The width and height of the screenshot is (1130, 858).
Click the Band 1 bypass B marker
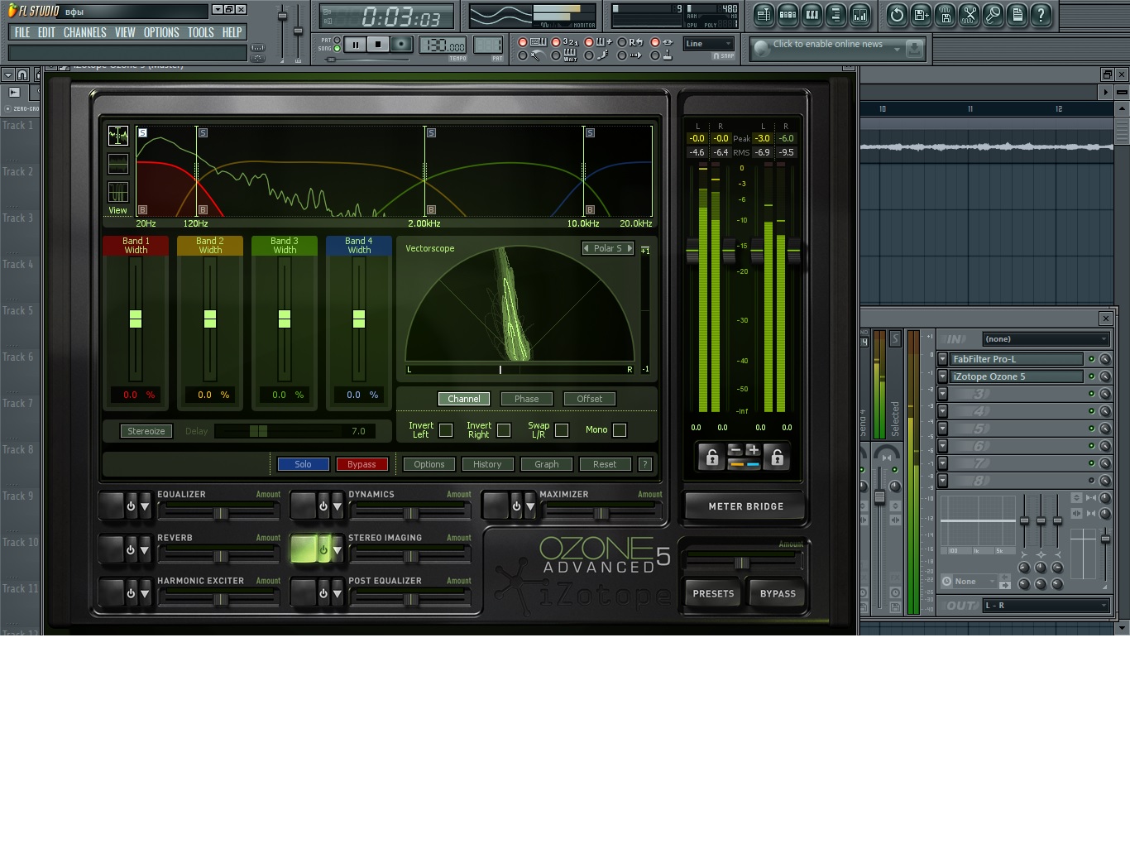pyautogui.click(x=142, y=210)
